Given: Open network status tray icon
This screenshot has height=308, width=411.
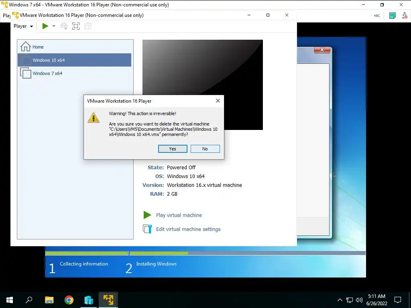Looking at the screenshot, I should 350,300.
